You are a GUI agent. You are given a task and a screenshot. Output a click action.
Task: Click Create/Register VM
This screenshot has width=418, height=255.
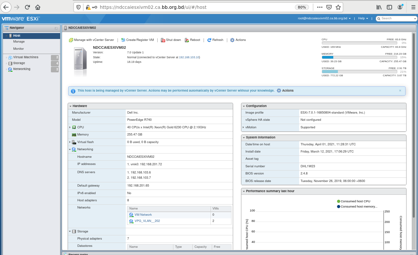138,40
